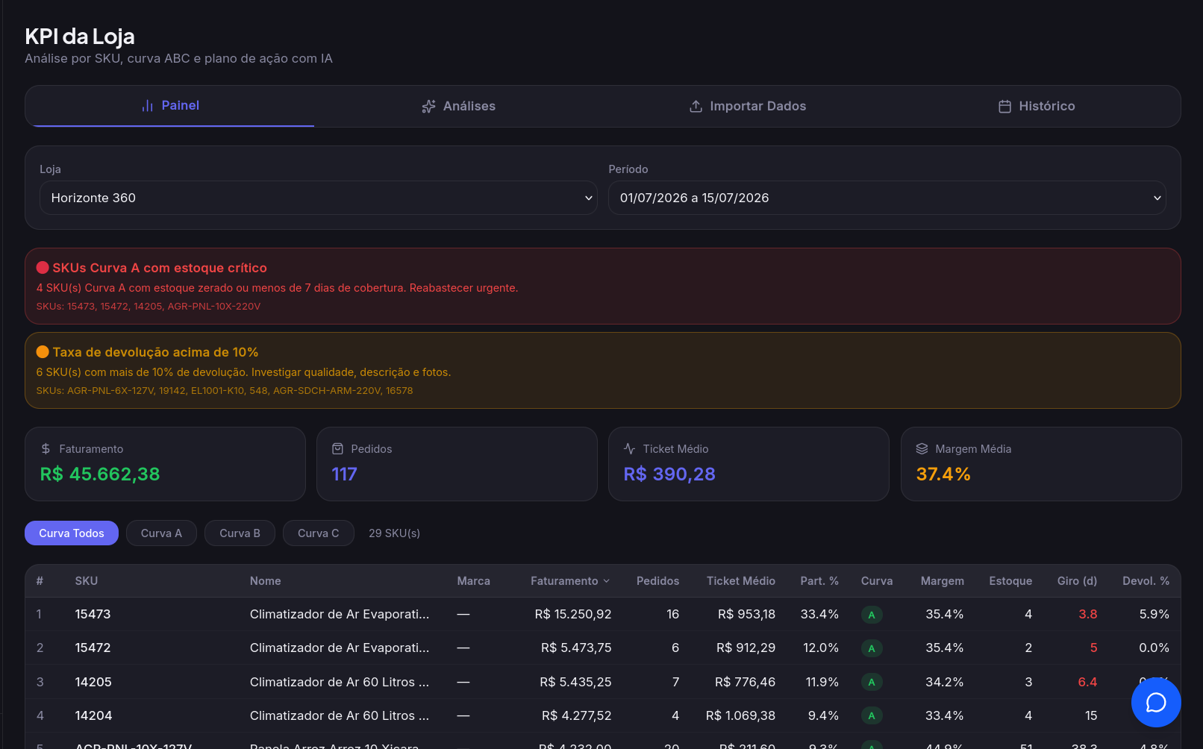Sort by the Curva column header

coord(877,581)
